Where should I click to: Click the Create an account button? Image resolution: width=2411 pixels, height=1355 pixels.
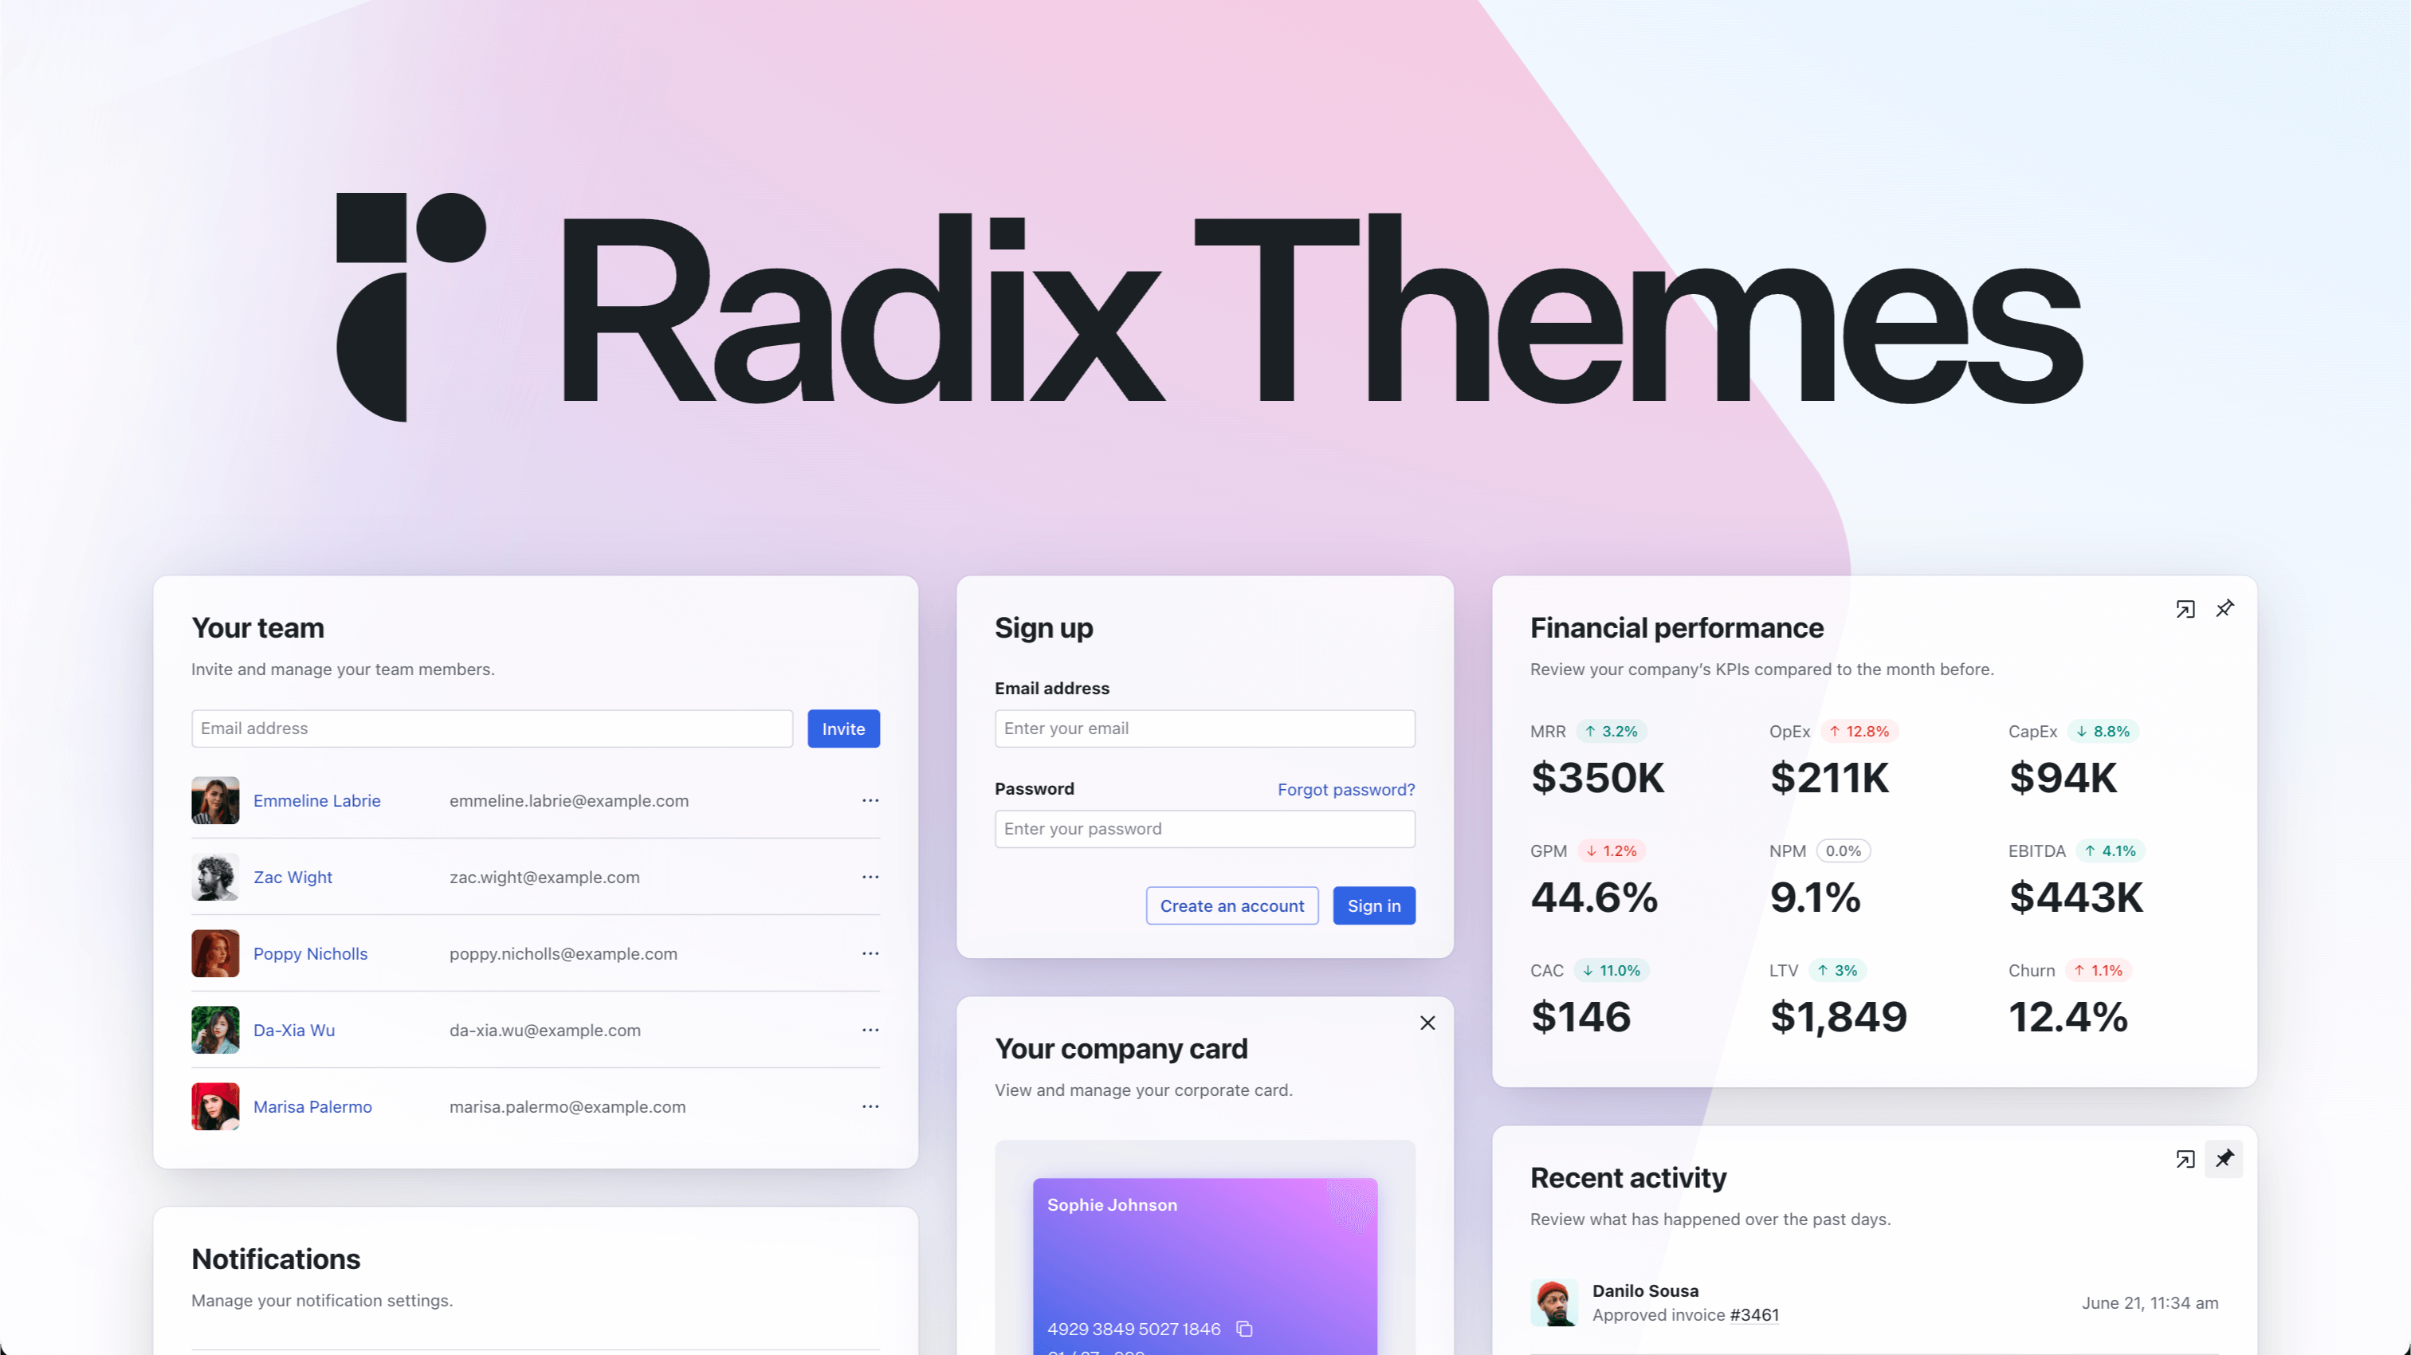click(x=1232, y=905)
